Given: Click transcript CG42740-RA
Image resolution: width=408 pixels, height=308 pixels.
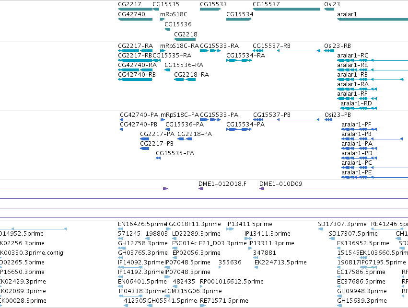Looking at the screenshot, I should pyautogui.click(x=138, y=65).
